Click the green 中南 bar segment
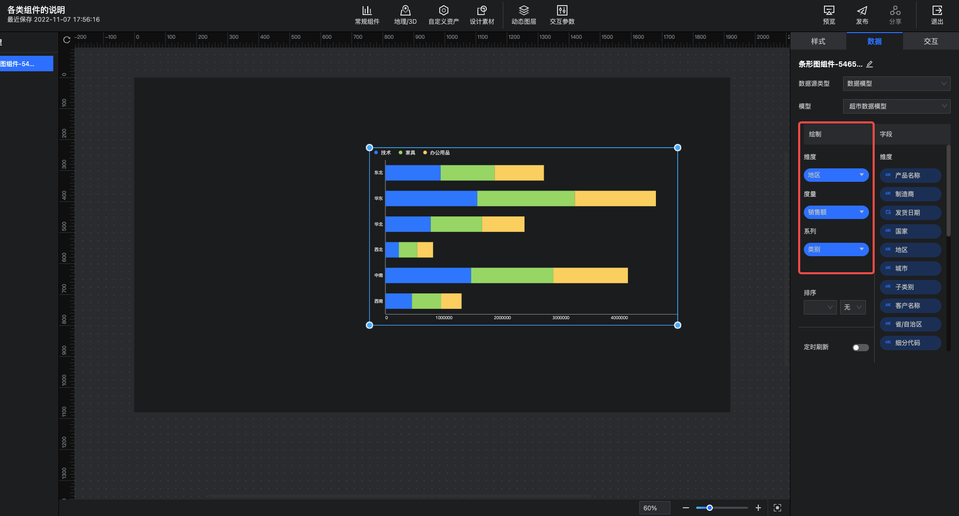This screenshot has height=516, width=959. [512, 275]
